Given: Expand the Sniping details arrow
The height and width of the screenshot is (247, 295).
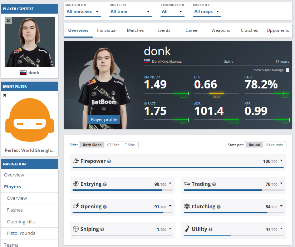Looking at the screenshot, I should pos(170,228).
